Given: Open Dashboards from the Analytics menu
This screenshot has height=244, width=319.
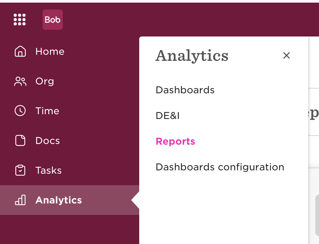Looking at the screenshot, I should click(185, 90).
